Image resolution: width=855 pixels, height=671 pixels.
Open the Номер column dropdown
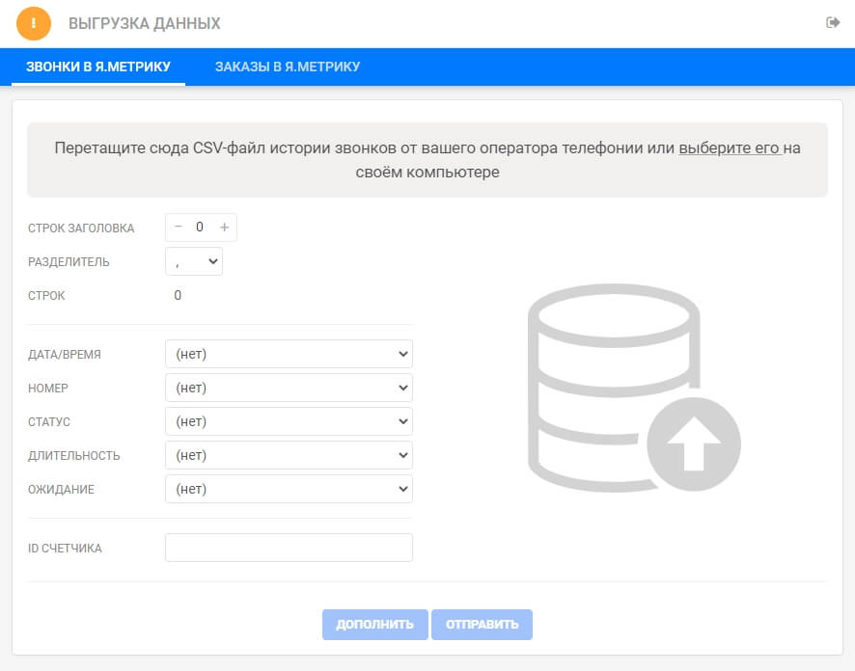[x=289, y=389]
